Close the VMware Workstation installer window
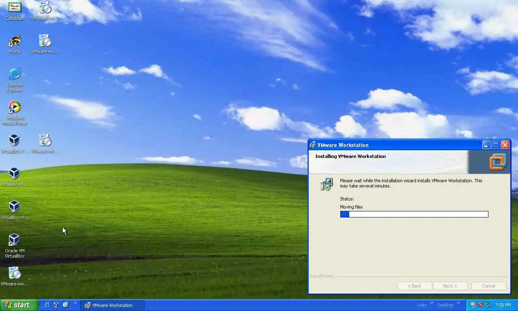This screenshot has width=518, height=311. coord(505,145)
